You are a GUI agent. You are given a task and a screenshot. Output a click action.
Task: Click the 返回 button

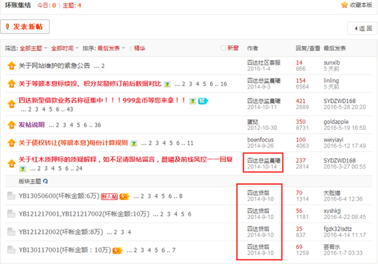click(362, 29)
